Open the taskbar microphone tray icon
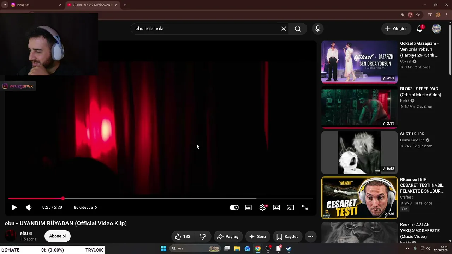 (x=415, y=248)
